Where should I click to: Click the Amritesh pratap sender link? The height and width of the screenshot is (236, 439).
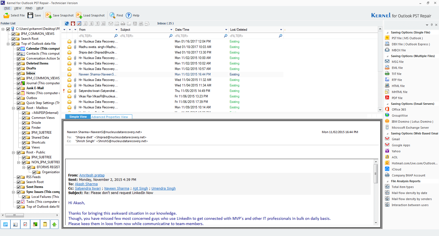92,175
